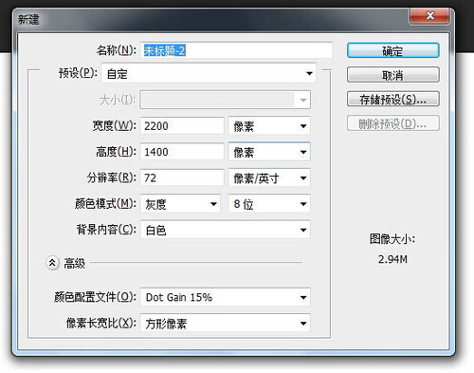Open 颜色配置文件 dropdown showing Dot Gain 15%
The image size is (474, 373).
pos(226,297)
